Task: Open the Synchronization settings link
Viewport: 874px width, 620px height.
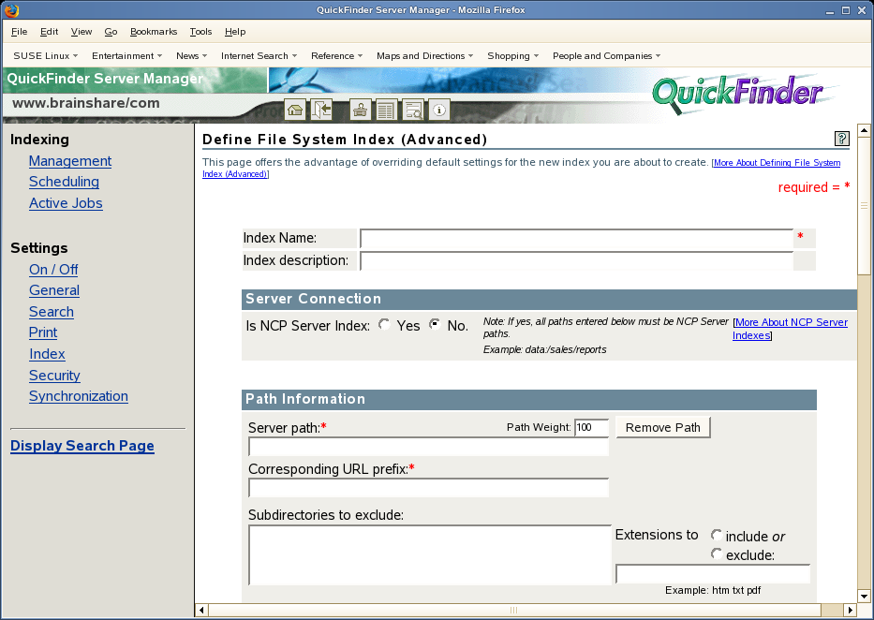Action: (x=79, y=396)
